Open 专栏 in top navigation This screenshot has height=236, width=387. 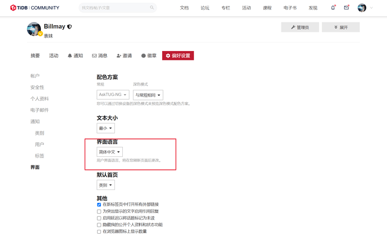[x=225, y=8]
